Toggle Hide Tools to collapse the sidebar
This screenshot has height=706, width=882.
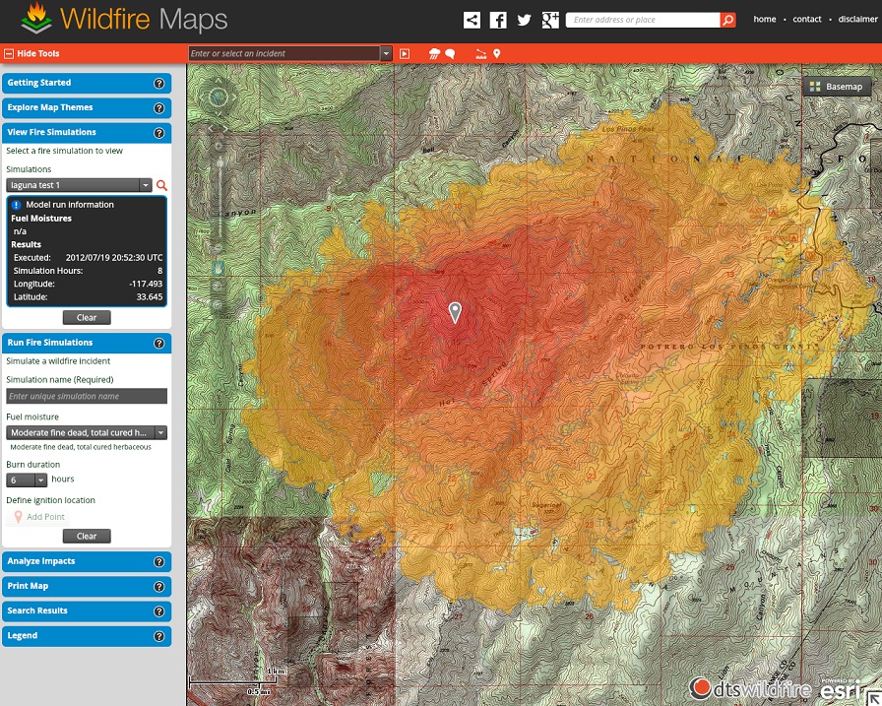[x=35, y=54]
